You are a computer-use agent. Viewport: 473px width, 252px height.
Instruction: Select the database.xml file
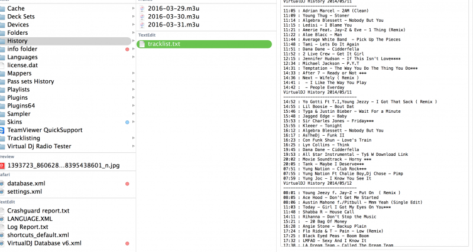pyautogui.click(x=26, y=184)
